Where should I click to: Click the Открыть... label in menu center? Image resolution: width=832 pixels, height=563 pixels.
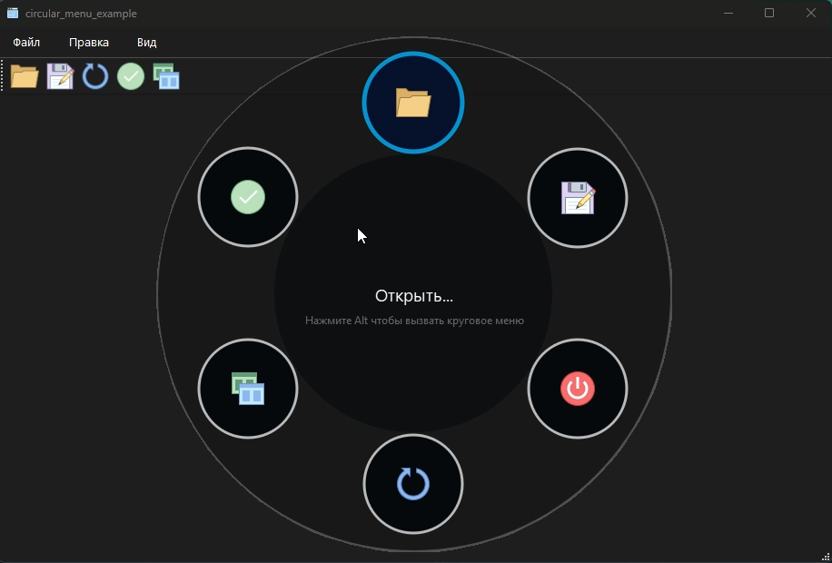tap(414, 296)
